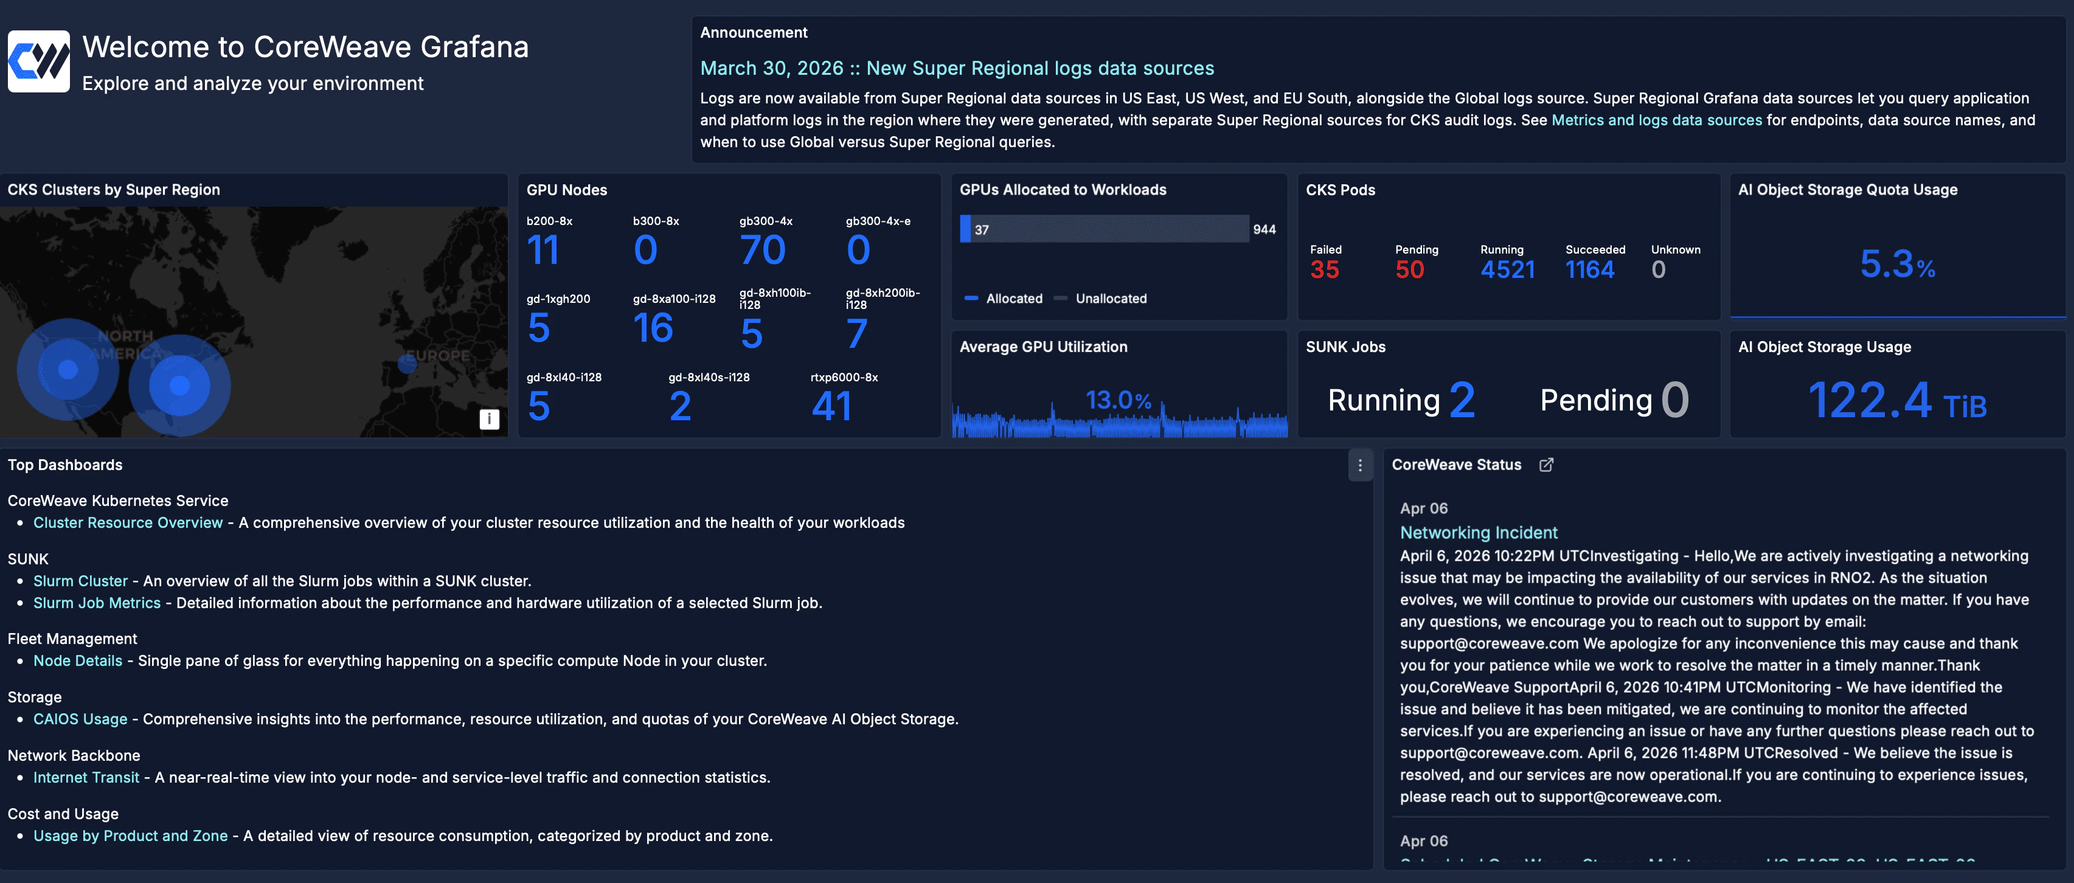Click the CoreWeave logo icon
This screenshot has height=883, width=2074.
(39, 62)
